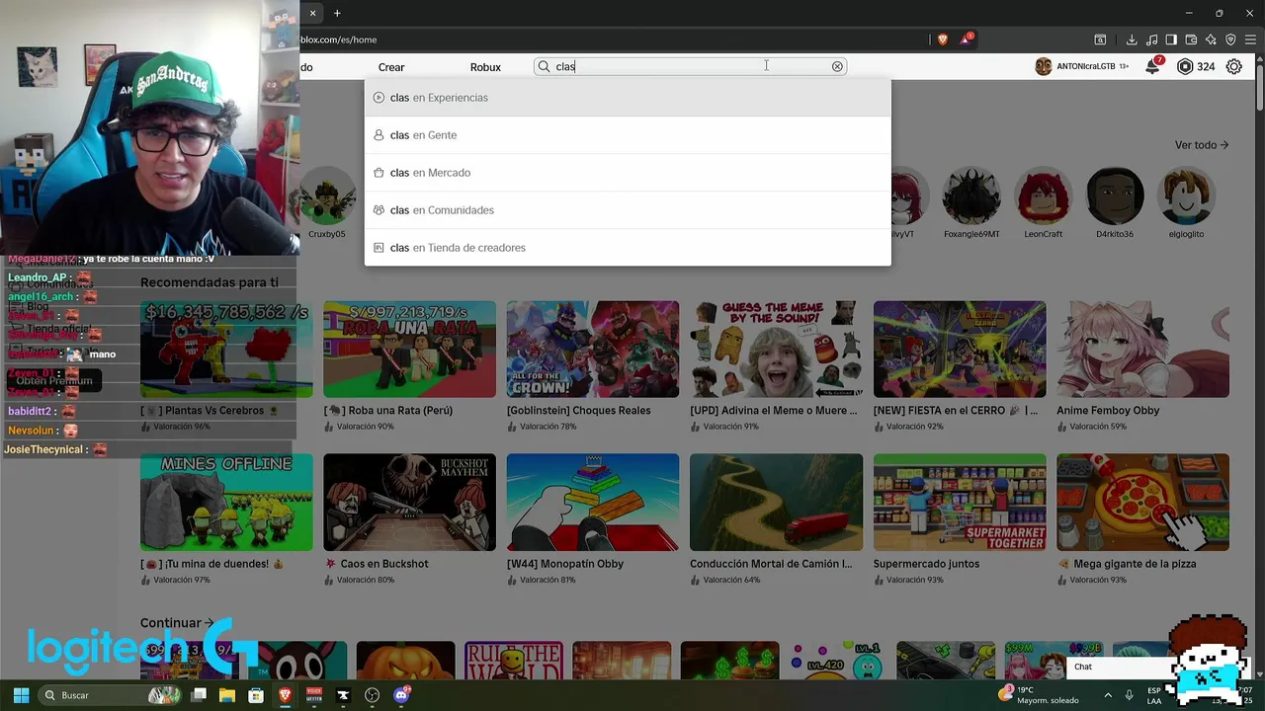Screen dimensions: 1265x711
Task: Click the Roblox search magnifier icon
Action: (544, 66)
